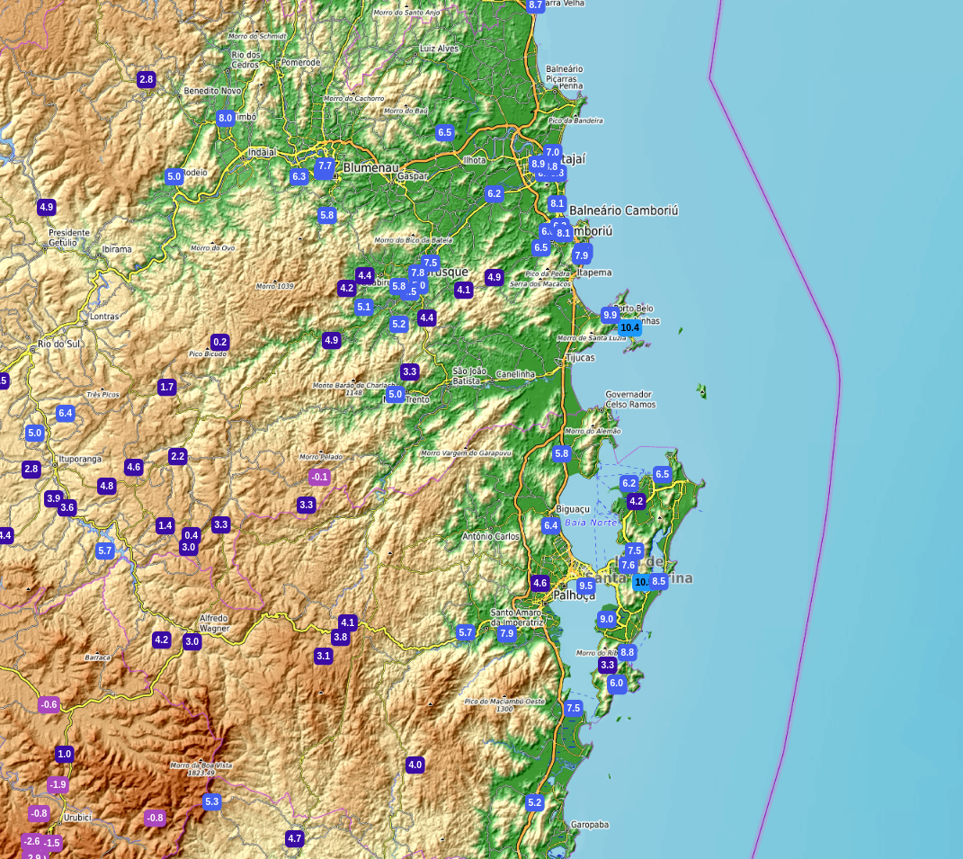Click the 6.5 marker near Luiz Alves
963x859 pixels.
point(445,132)
